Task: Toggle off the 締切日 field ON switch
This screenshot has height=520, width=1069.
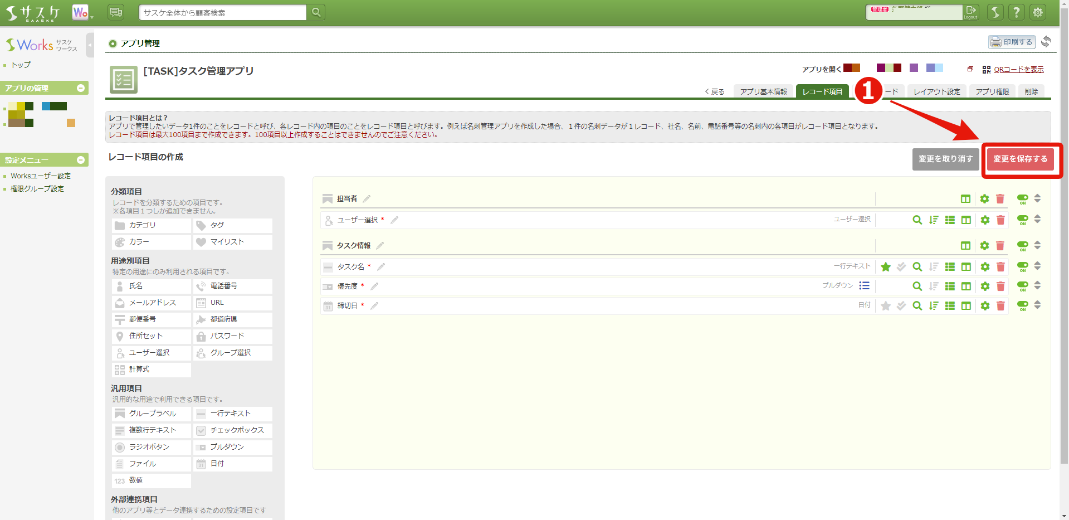Action: tap(1022, 305)
